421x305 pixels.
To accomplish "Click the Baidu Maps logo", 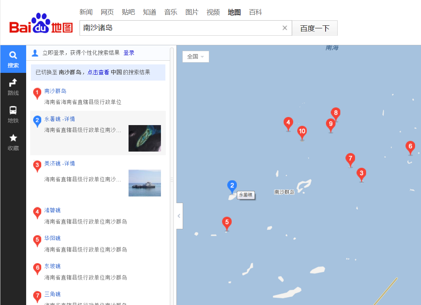I will (41, 24).
